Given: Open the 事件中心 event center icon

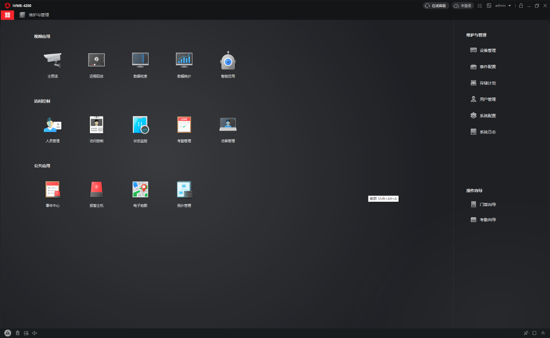Looking at the screenshot, I should coord(53,190).
